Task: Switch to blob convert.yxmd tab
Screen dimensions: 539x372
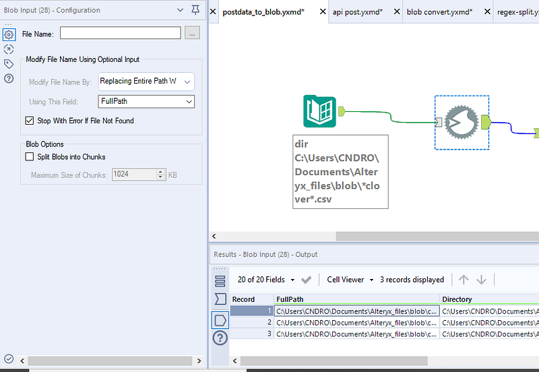Action: click(x=440, y=12)
